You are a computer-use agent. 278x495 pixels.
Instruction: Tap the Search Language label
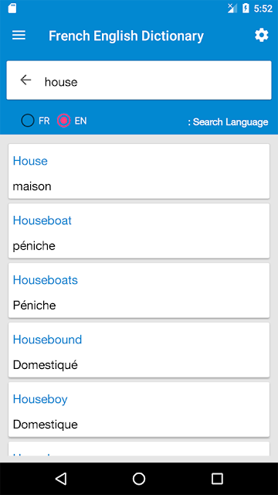[228, 122]
